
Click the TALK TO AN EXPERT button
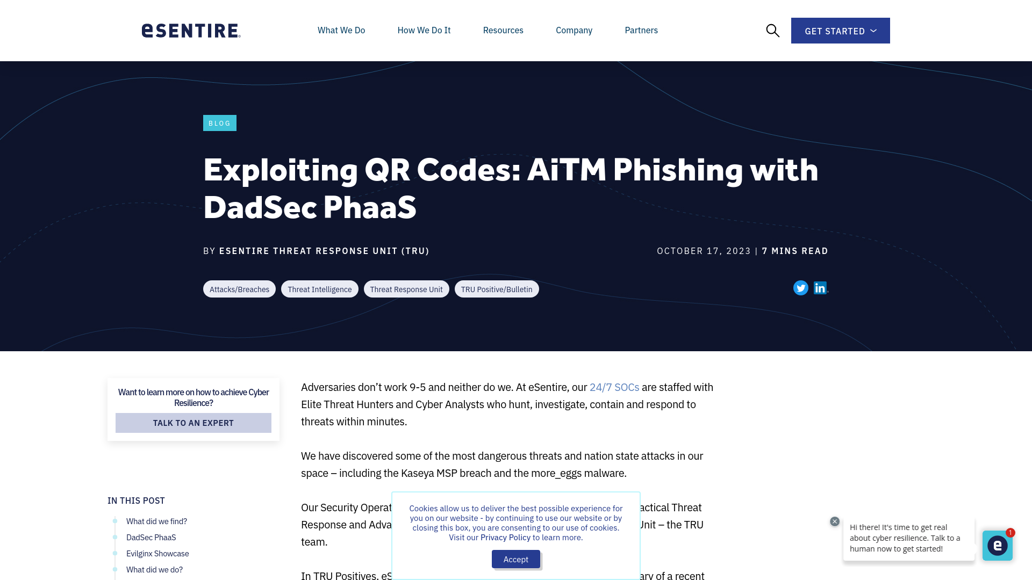(193, 423)
